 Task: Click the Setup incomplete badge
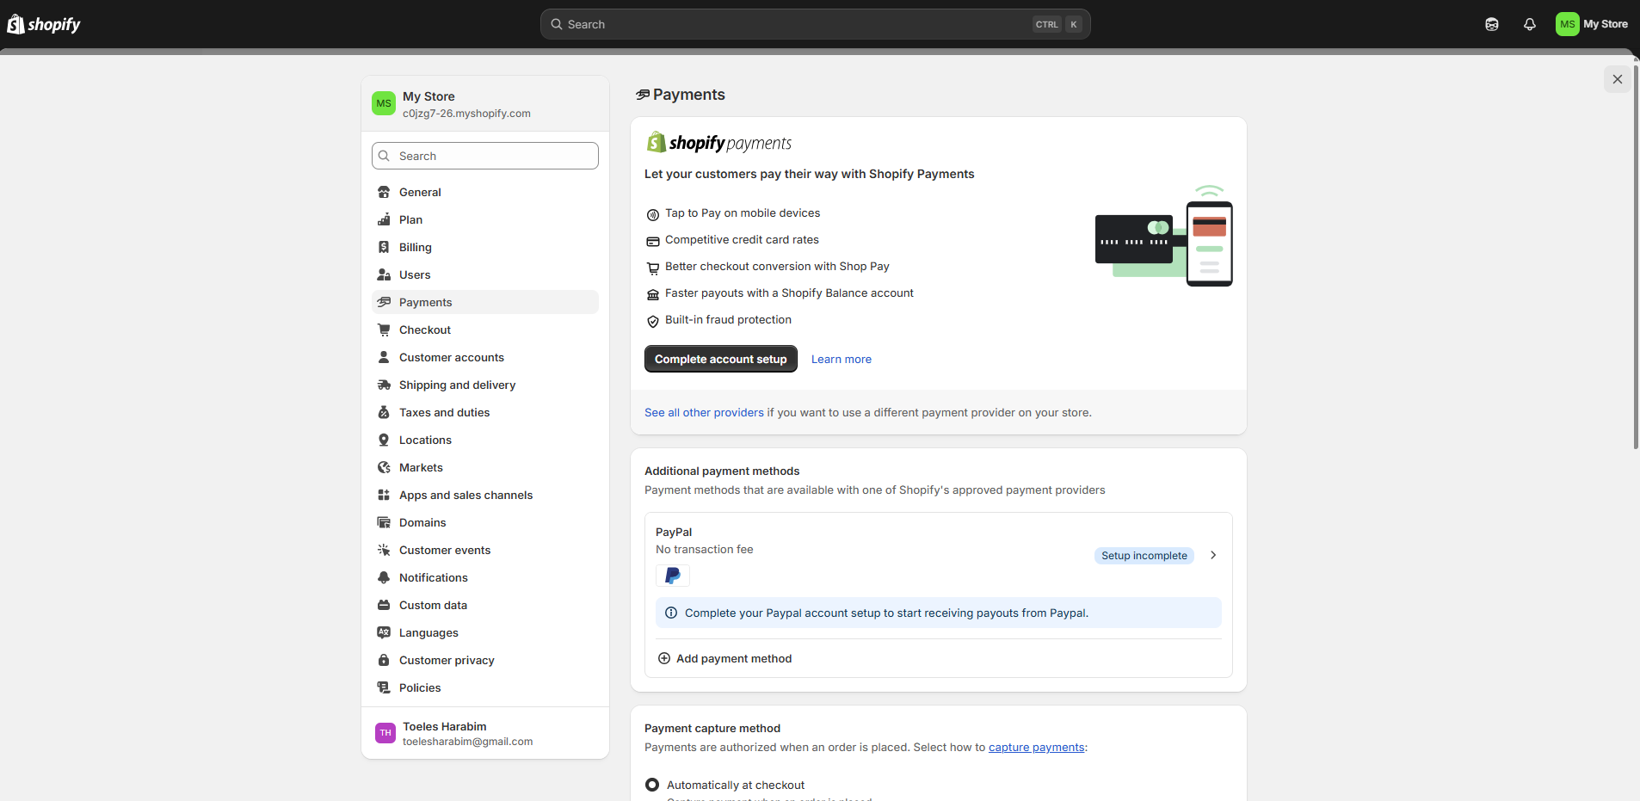(x=1144, y=556)
